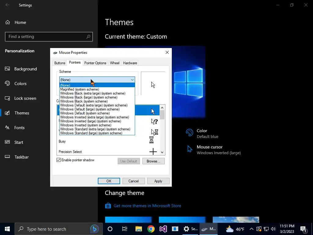Open Get more themes in Microsoft Store
Image resolution: width=313 pixels, height=235 pixels.
tap(143, 206)
